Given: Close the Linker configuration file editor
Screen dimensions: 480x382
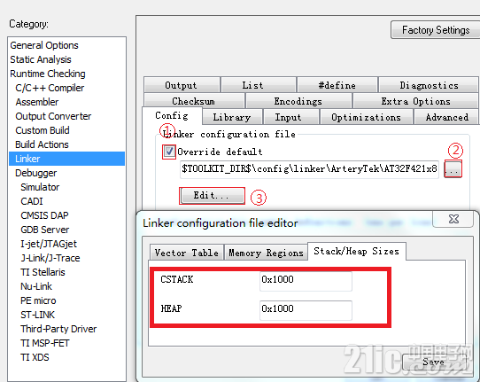Looking at the screenshot, I should [453, 219].
